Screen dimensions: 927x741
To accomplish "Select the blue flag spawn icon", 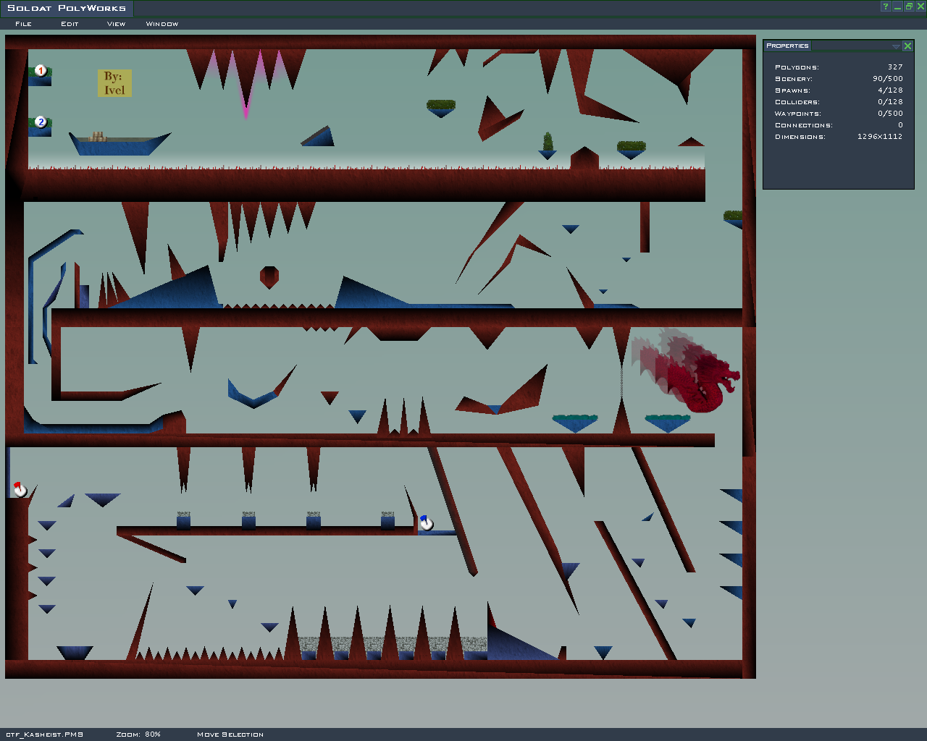I will click(426, 522).
